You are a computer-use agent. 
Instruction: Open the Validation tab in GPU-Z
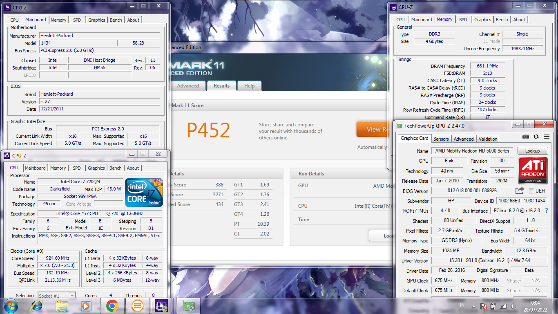point(488,139)
